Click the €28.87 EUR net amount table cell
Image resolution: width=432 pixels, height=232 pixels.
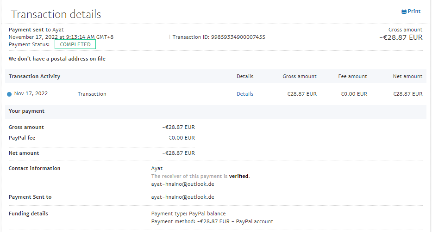408,94
